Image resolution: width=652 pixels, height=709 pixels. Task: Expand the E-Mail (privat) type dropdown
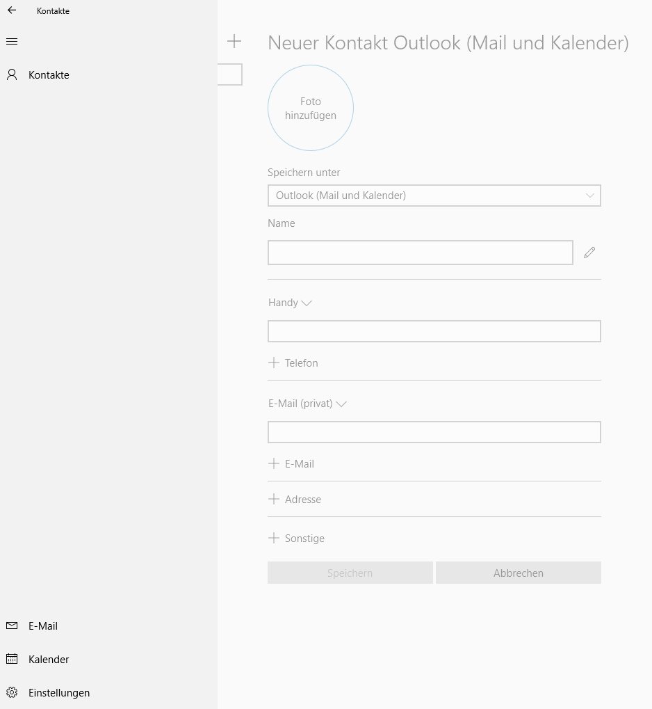pyautogui.click(x=307, y=404)
